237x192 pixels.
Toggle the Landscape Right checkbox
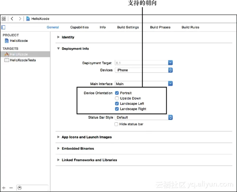point(117,109)
